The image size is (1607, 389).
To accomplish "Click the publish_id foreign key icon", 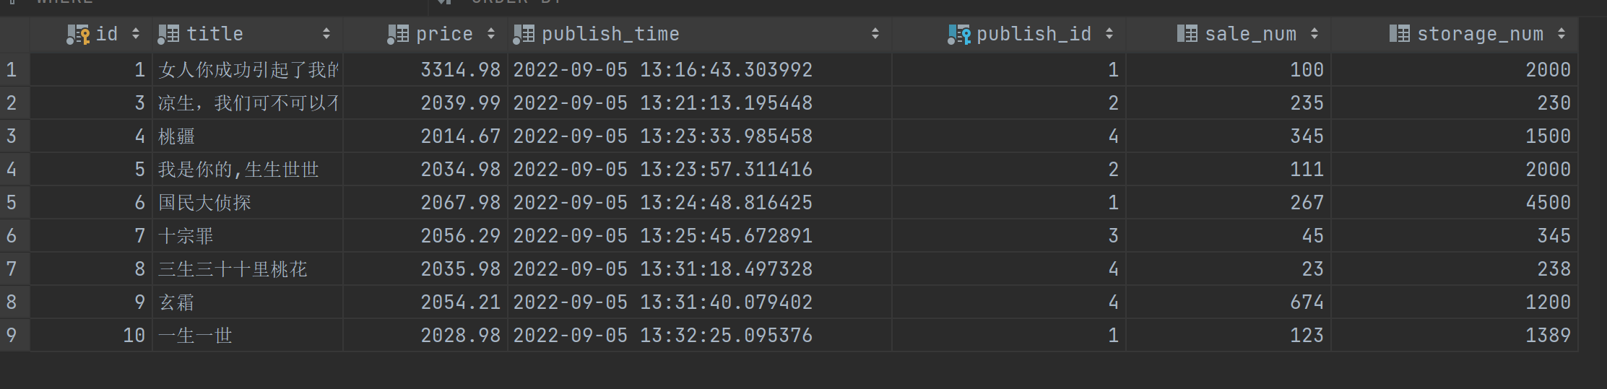I will (959, 35).
